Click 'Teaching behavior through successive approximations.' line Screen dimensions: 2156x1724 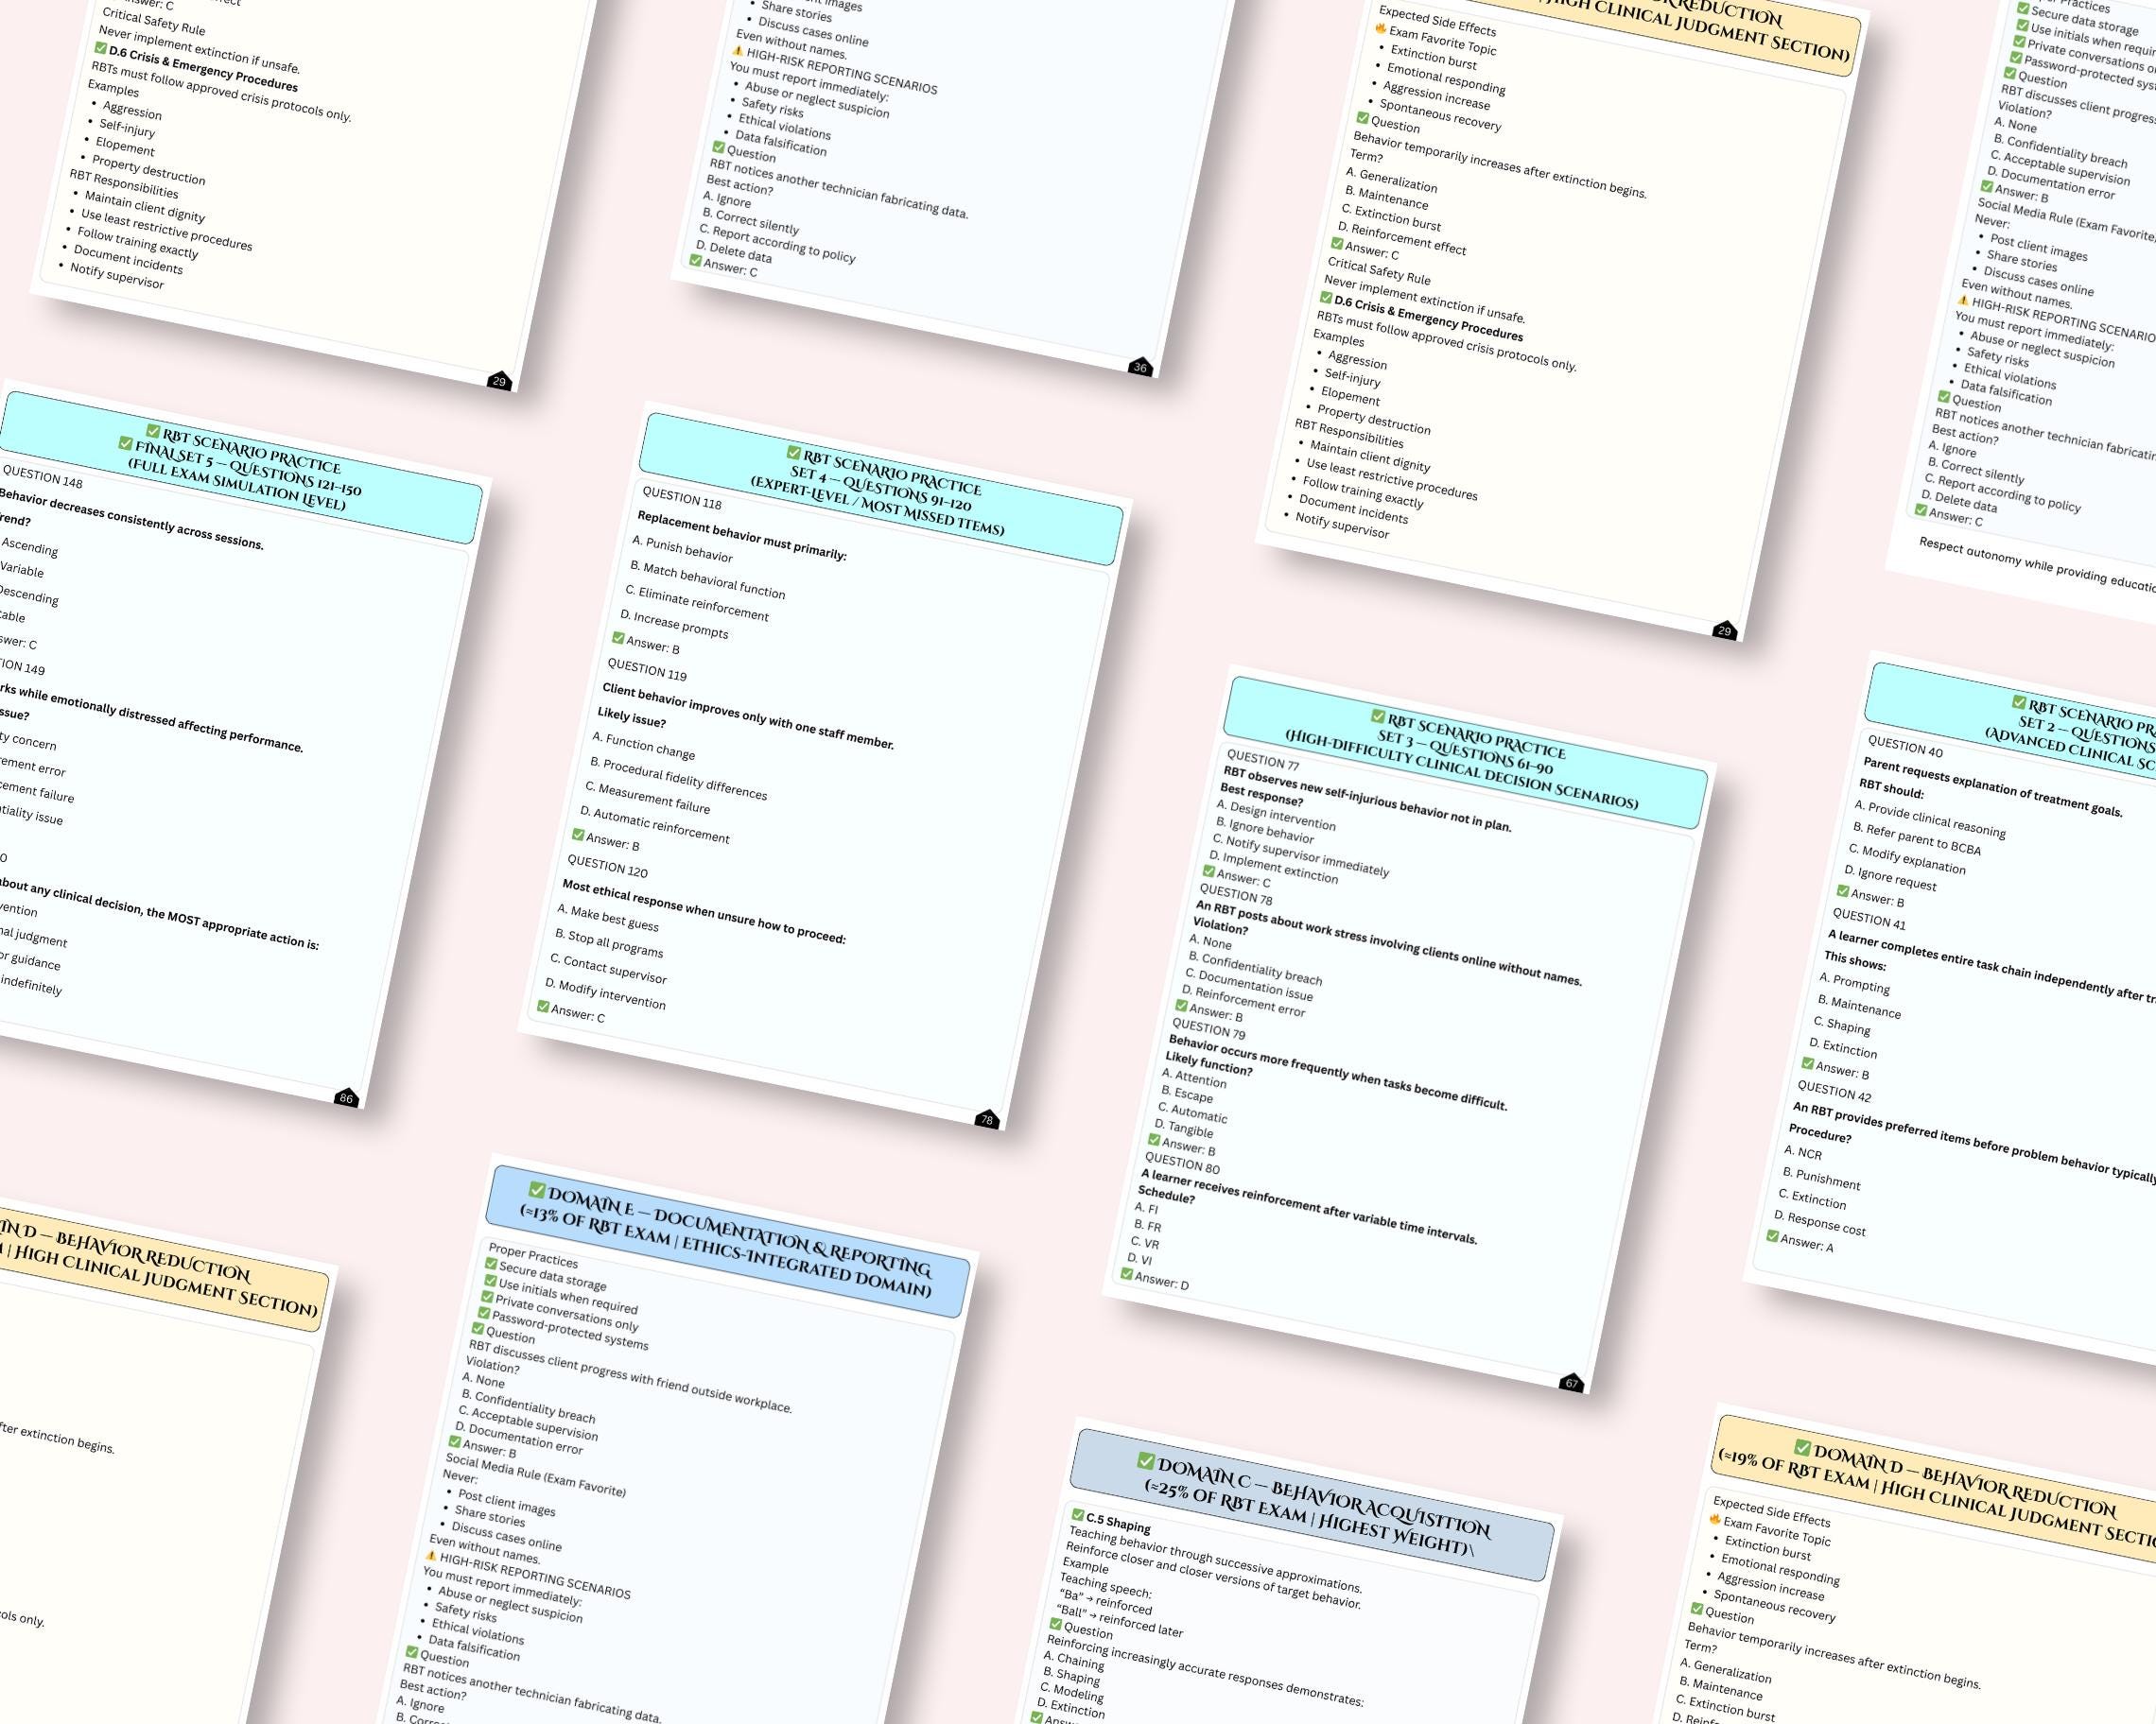point(1215,1558)
